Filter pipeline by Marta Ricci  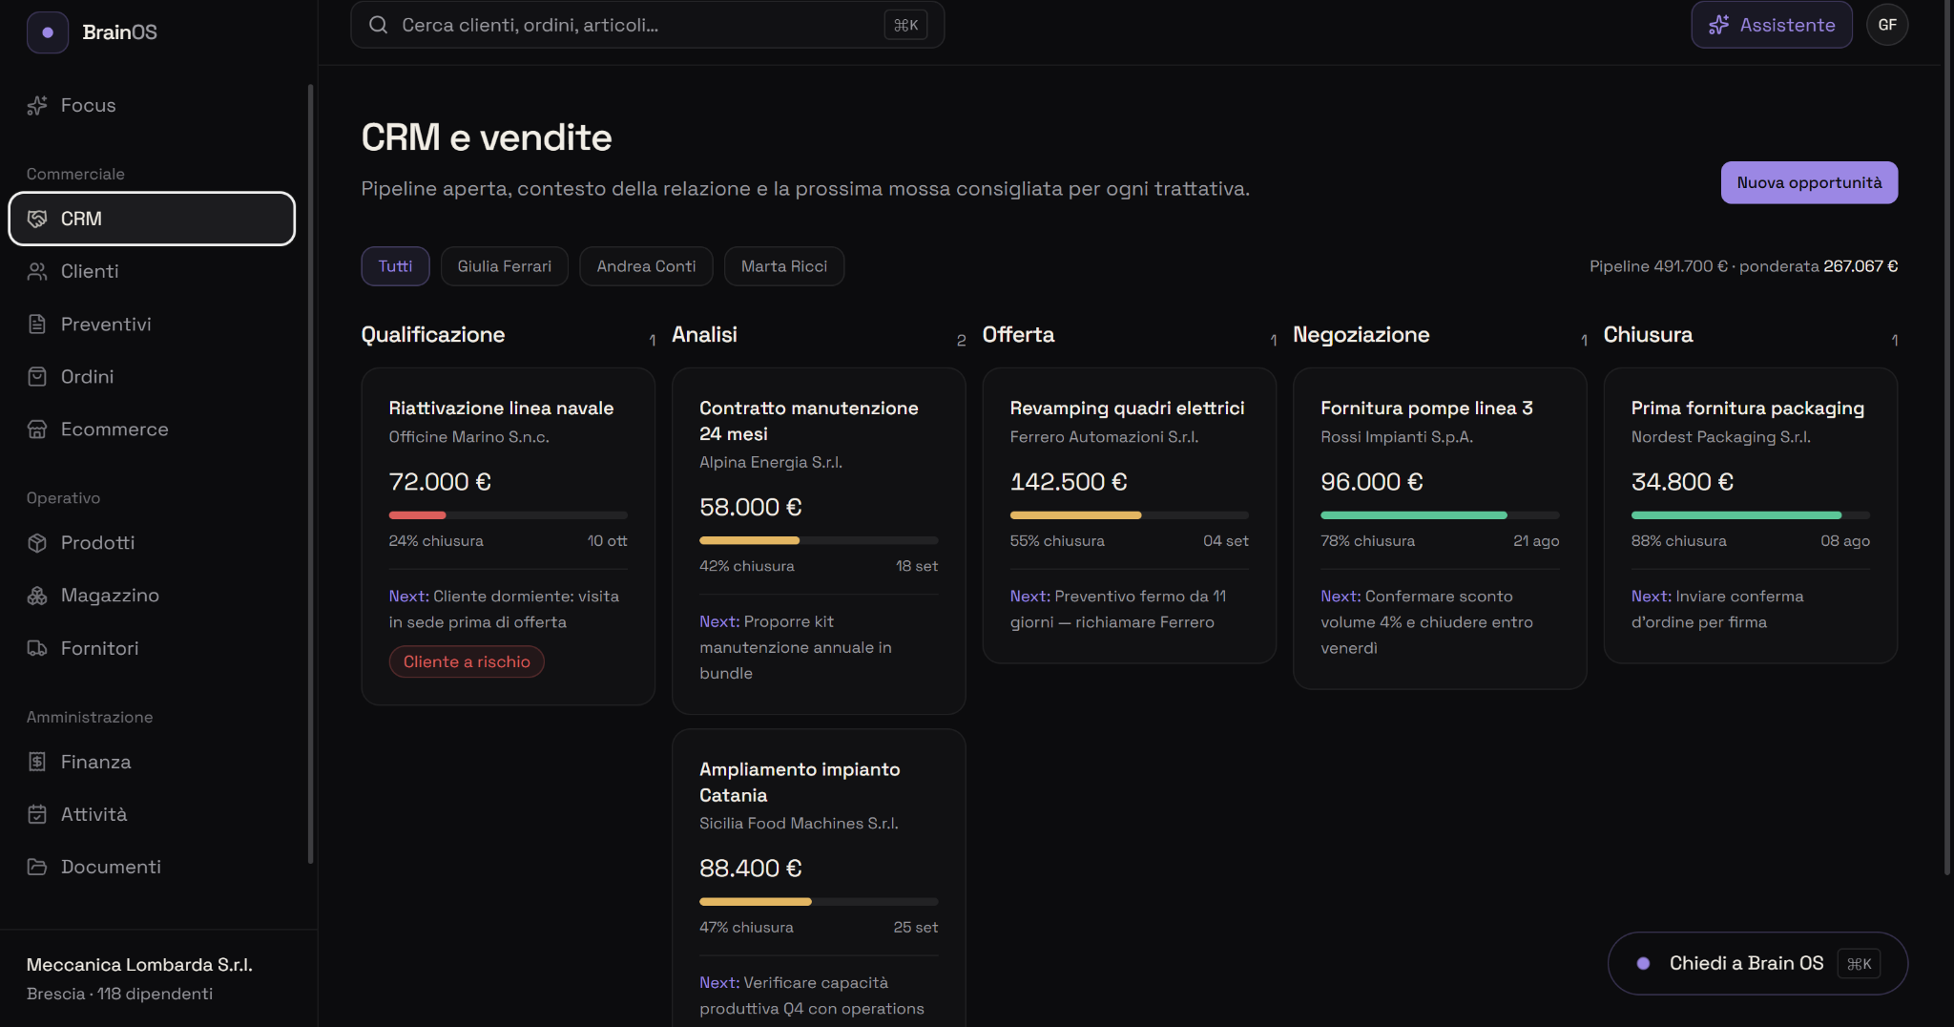coord(784,266)
